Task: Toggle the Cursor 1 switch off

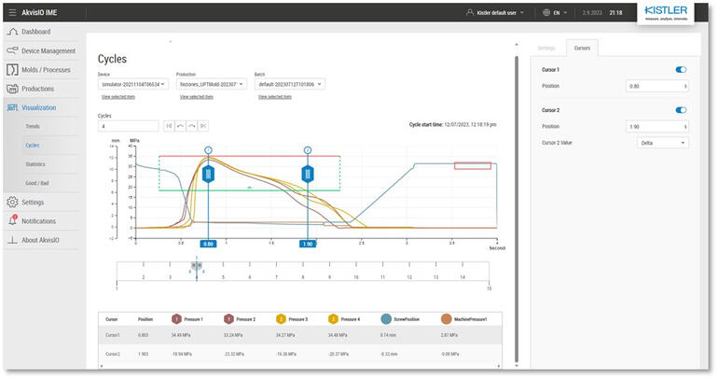Action: pos(681,70)
